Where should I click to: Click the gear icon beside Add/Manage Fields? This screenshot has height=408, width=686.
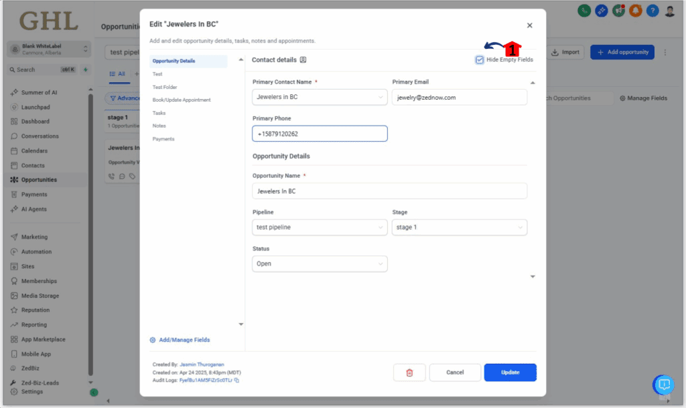(x=153, y=340)
